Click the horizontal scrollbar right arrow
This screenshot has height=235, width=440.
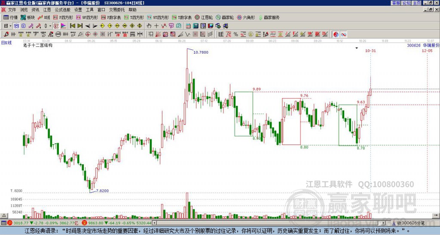pos(384,223)
